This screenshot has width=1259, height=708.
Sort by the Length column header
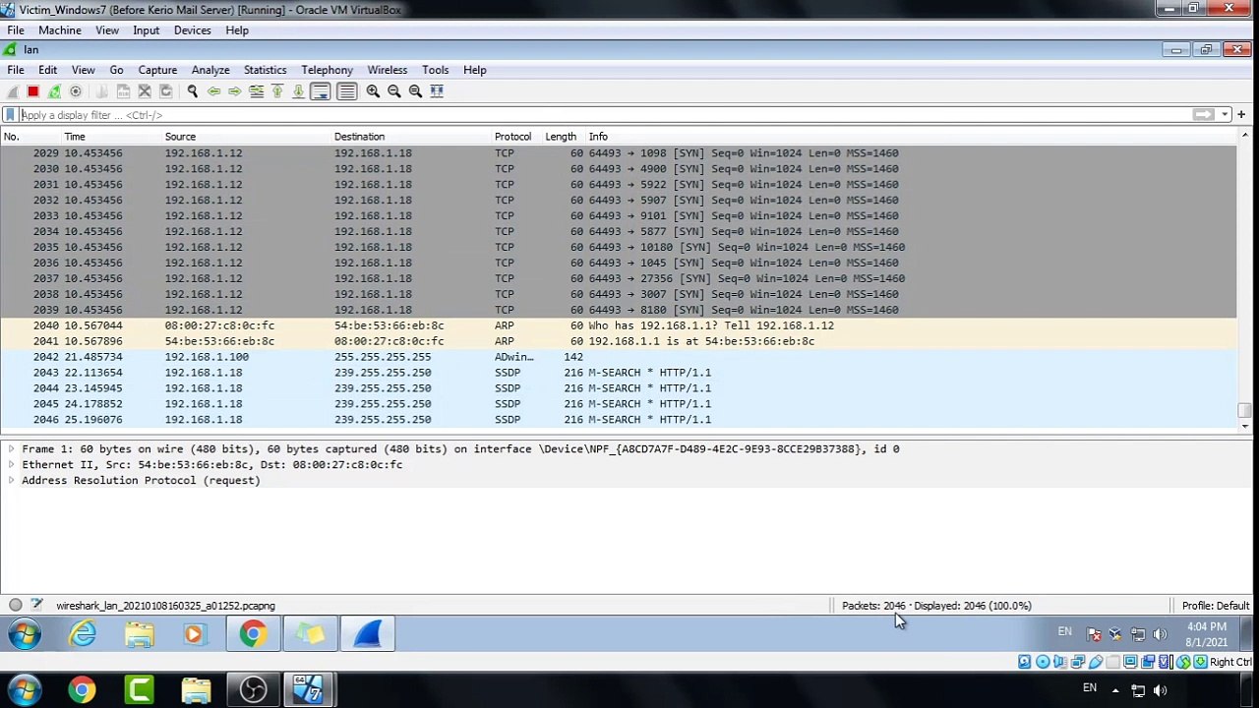tap(562, 137)
